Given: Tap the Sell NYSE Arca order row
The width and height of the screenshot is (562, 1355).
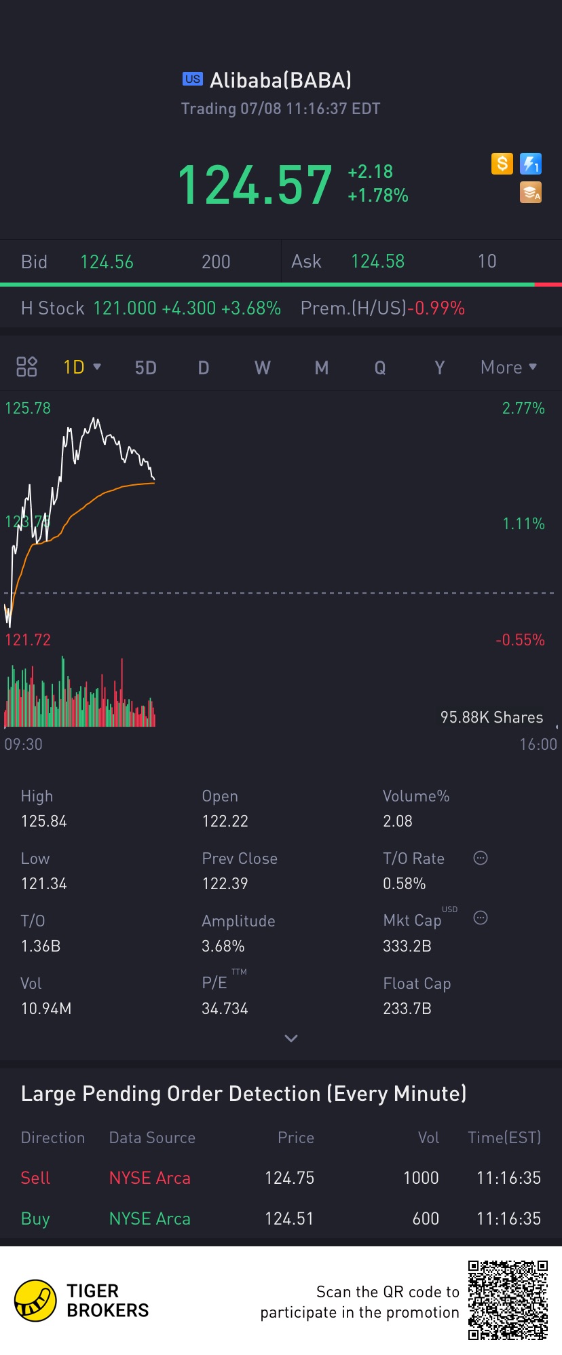Looking at the screenshot, I should pos(281,1178).
